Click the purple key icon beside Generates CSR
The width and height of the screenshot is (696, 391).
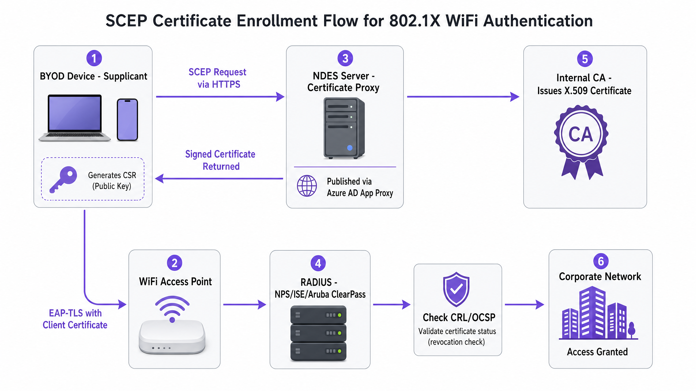63,179
